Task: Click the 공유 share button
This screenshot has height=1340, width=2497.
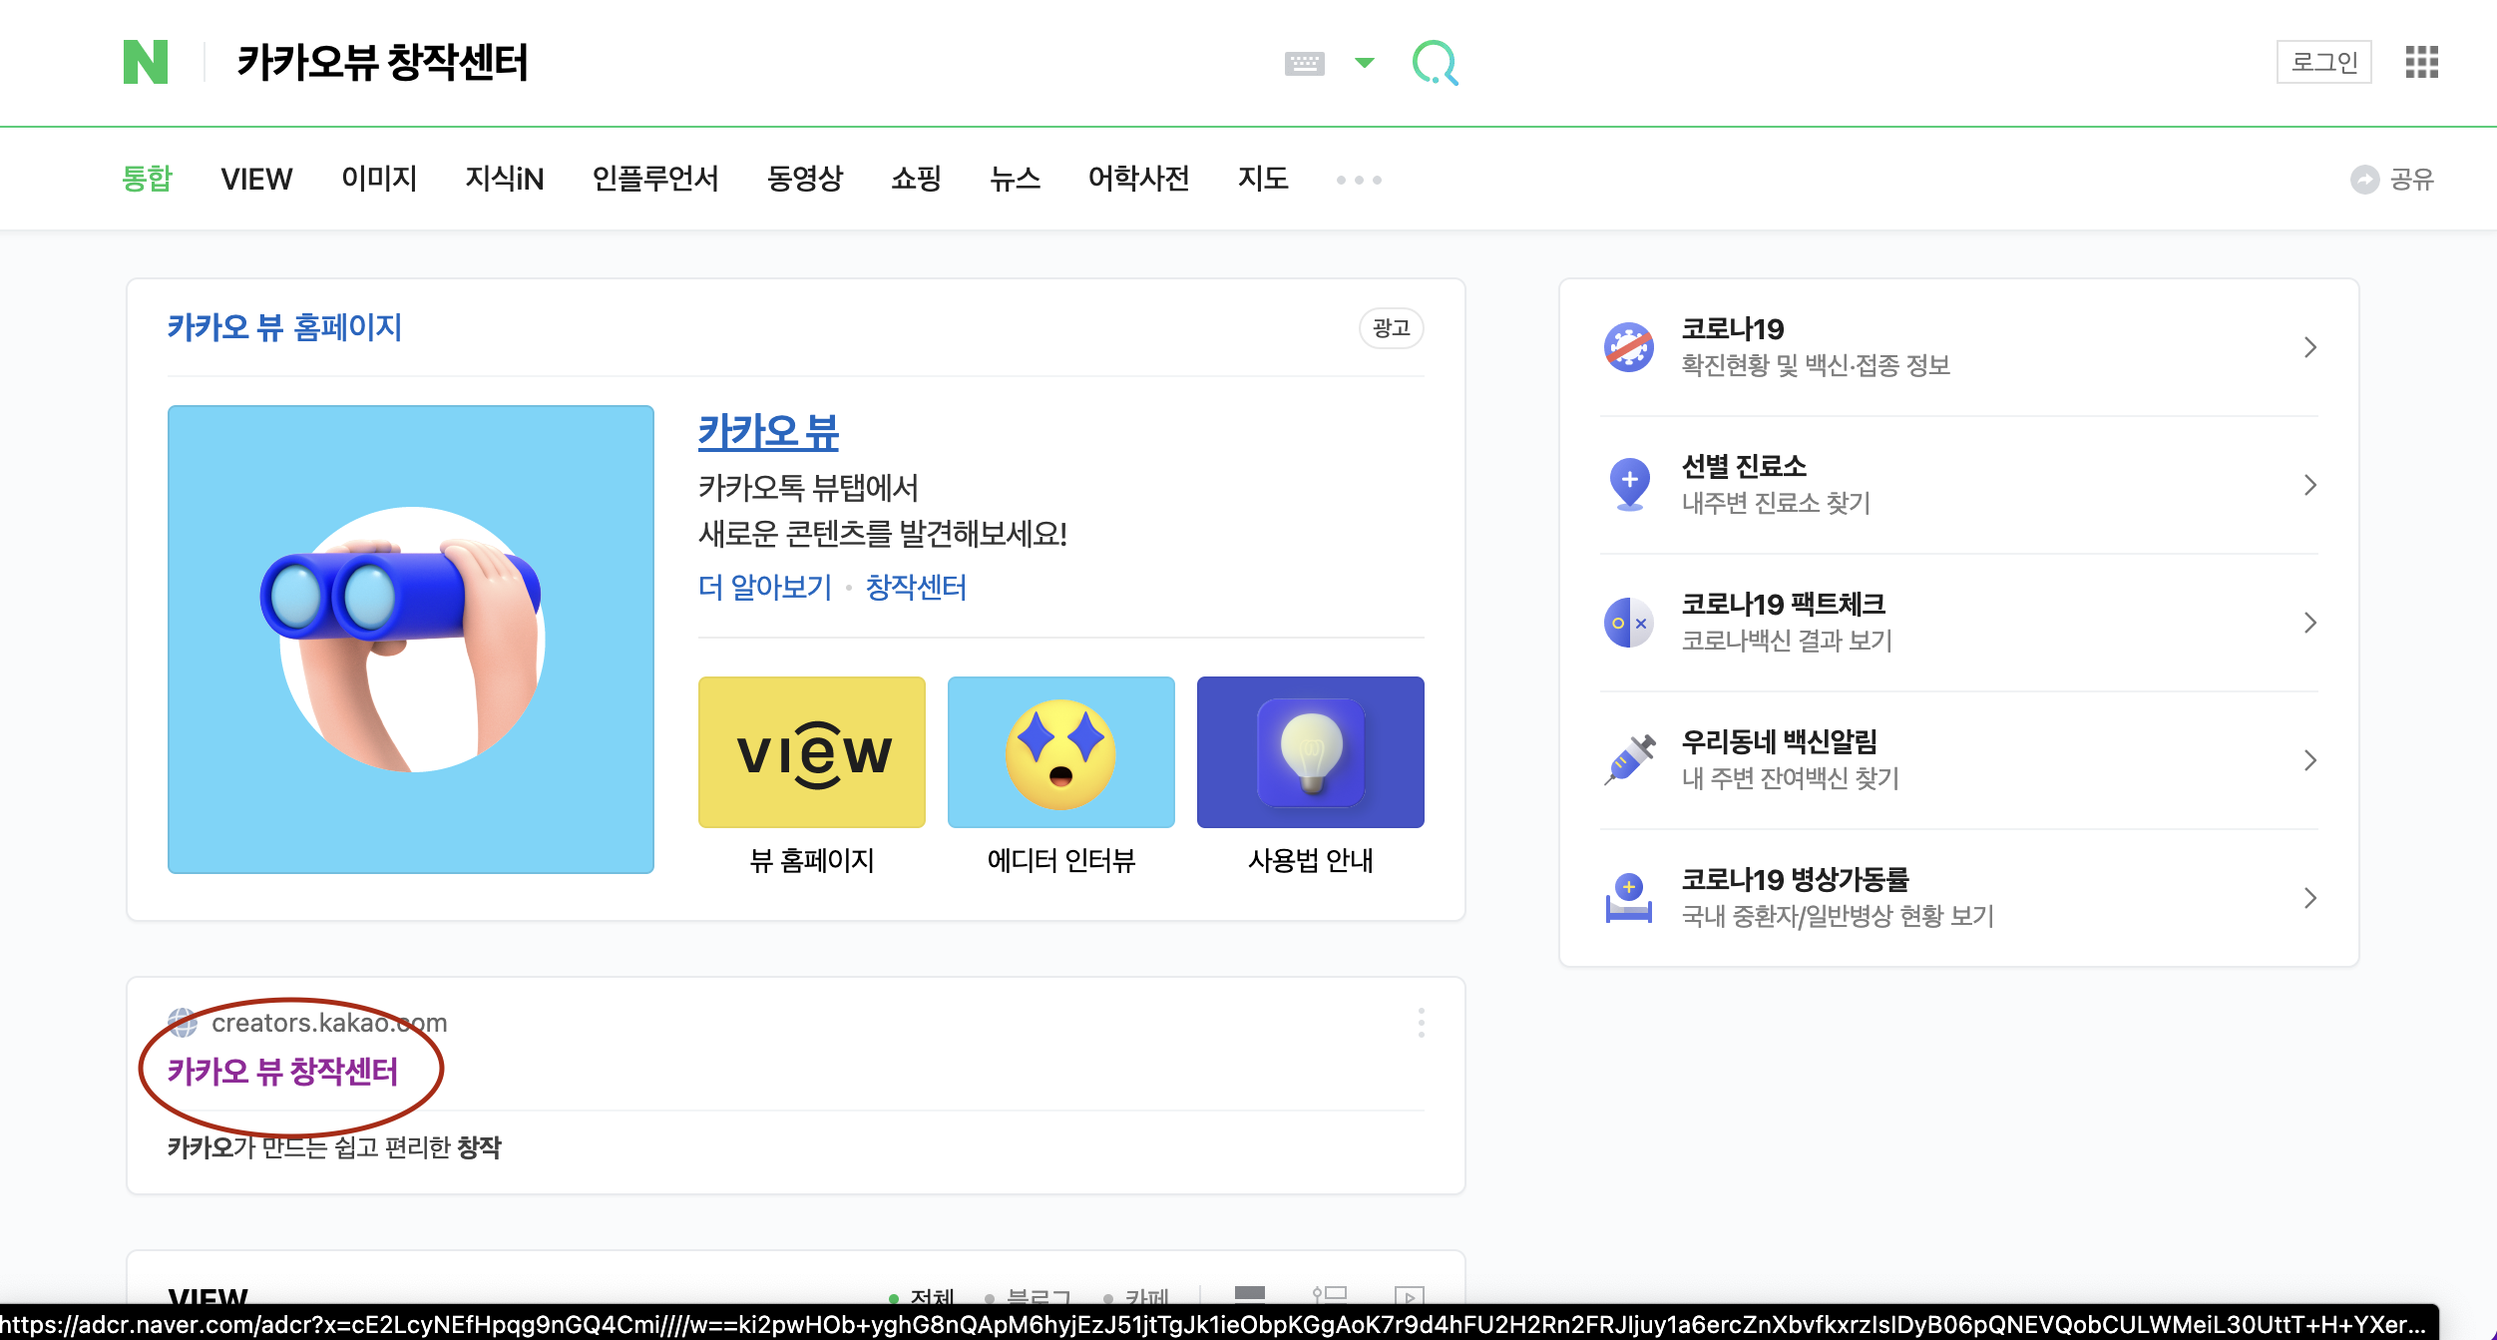Action: [2392, 180]
